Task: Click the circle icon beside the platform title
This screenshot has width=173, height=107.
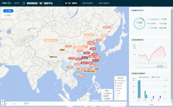Action: pos(23,3)
